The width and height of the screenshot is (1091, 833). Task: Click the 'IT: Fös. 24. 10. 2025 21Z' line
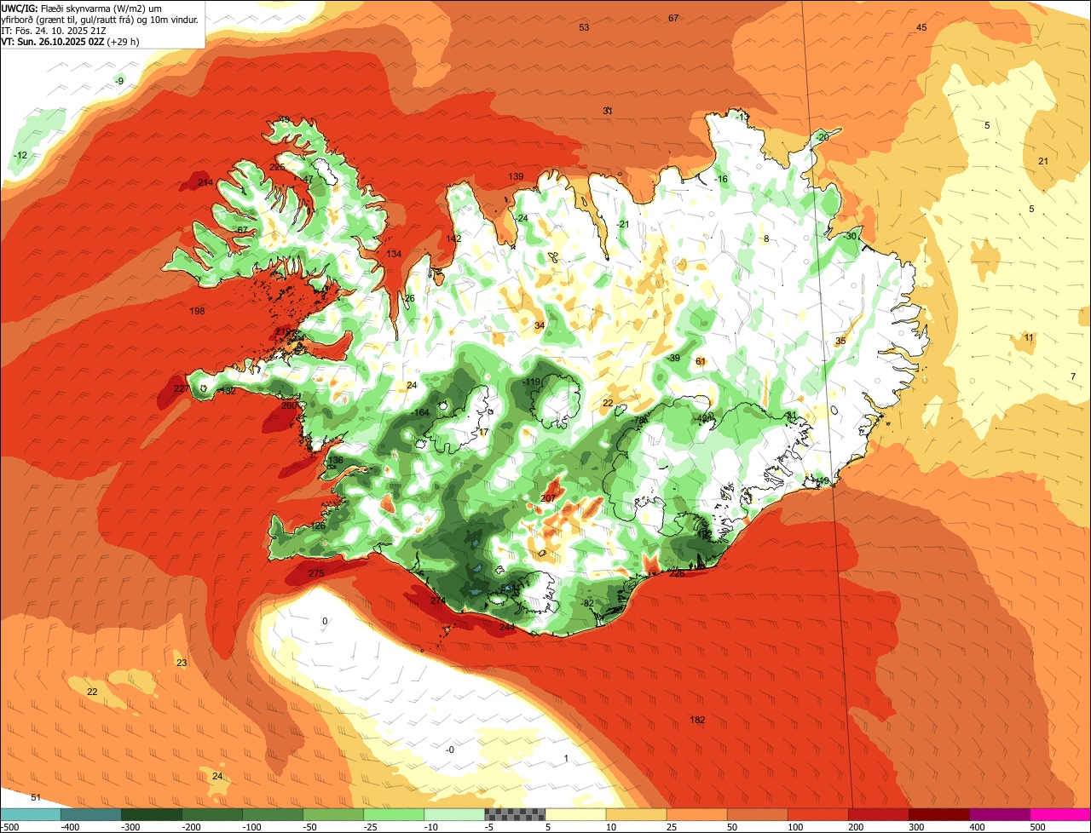tap(53, 30)
